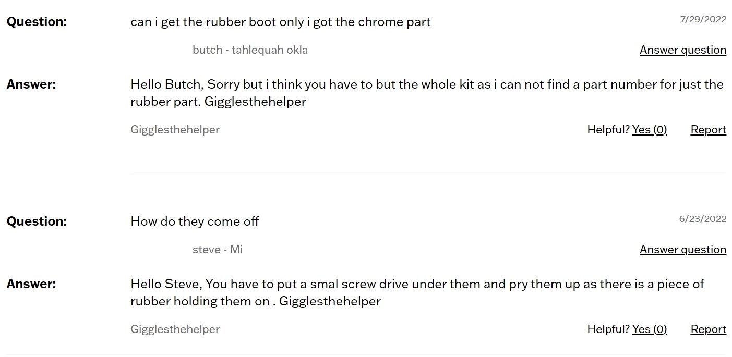Viewport: 732px width, 357px height.
Task: Click the 6/23/2022 question date
Action: click(702, 219)
